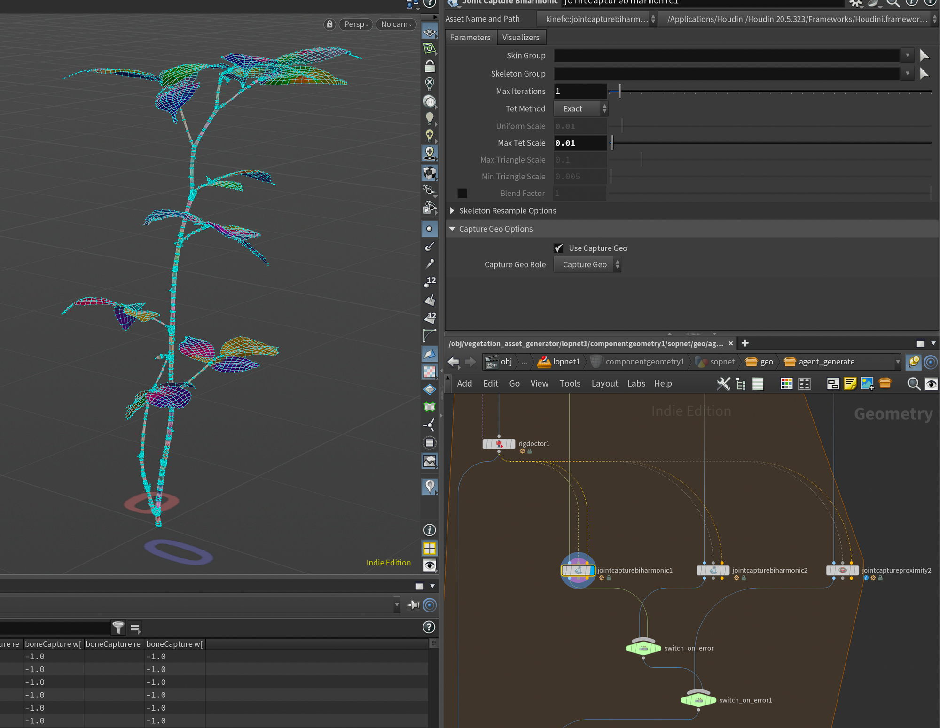Image resolution: width=940 pixels, height=728 pixels.
Task: Click the network search magnifier icon
Action: click(913, 384)
